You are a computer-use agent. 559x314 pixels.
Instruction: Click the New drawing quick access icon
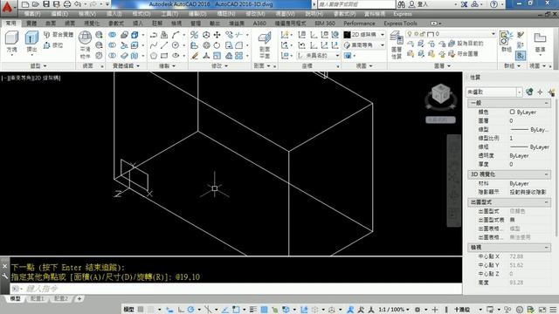(25, 4)
